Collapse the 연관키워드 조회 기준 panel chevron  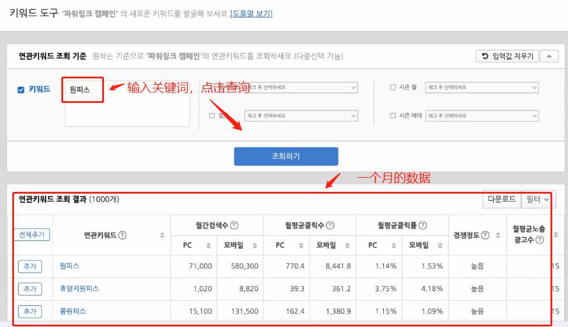[x=549, y=56]
